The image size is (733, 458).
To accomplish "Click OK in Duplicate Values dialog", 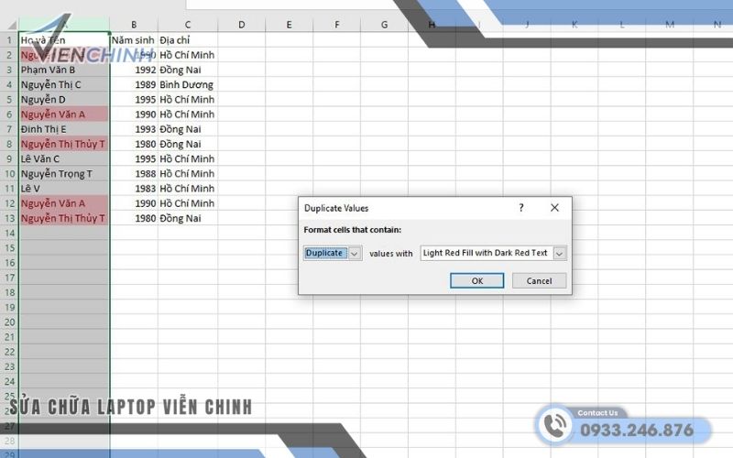I will pos(476,280).
